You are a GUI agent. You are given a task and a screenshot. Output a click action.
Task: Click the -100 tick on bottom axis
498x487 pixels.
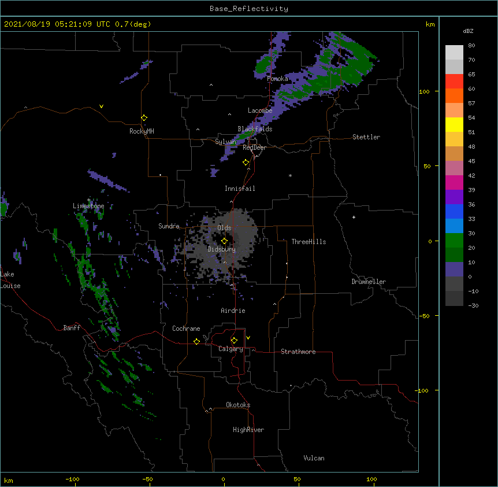point(72,479)
